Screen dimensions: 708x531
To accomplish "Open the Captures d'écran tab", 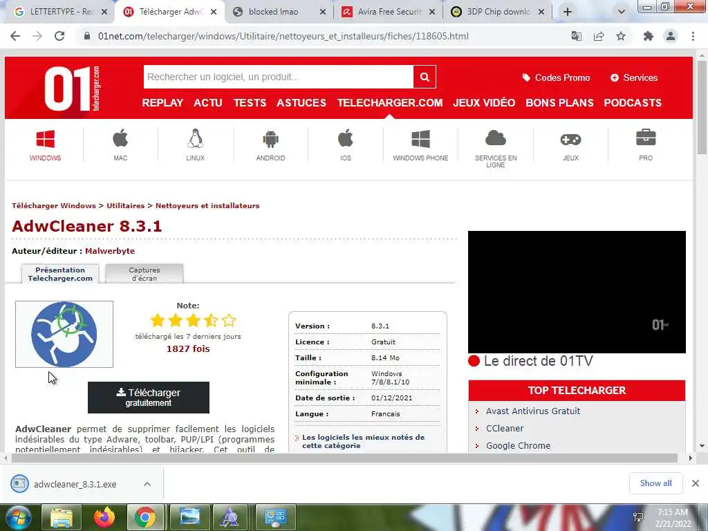I will pos(145,274).
